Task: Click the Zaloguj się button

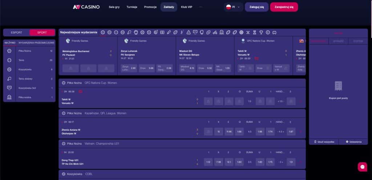Action: coord(257,7)
